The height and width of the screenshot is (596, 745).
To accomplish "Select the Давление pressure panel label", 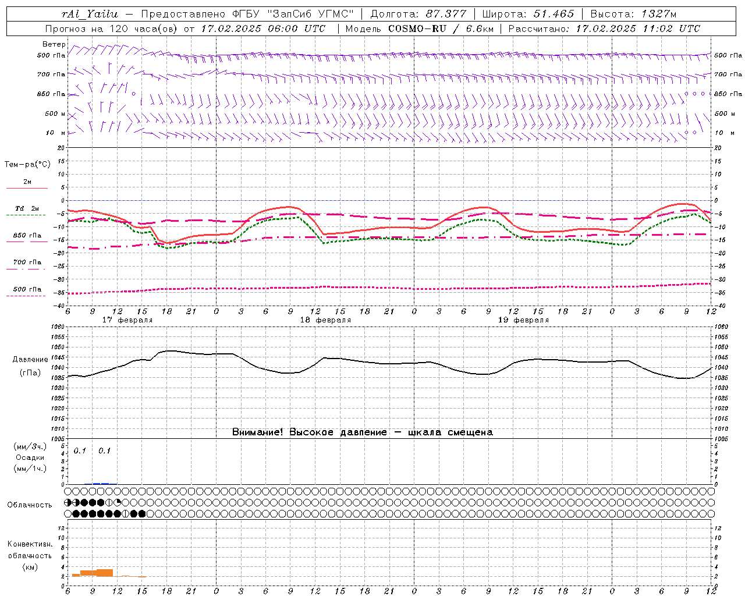I will [x=30, y=360].
